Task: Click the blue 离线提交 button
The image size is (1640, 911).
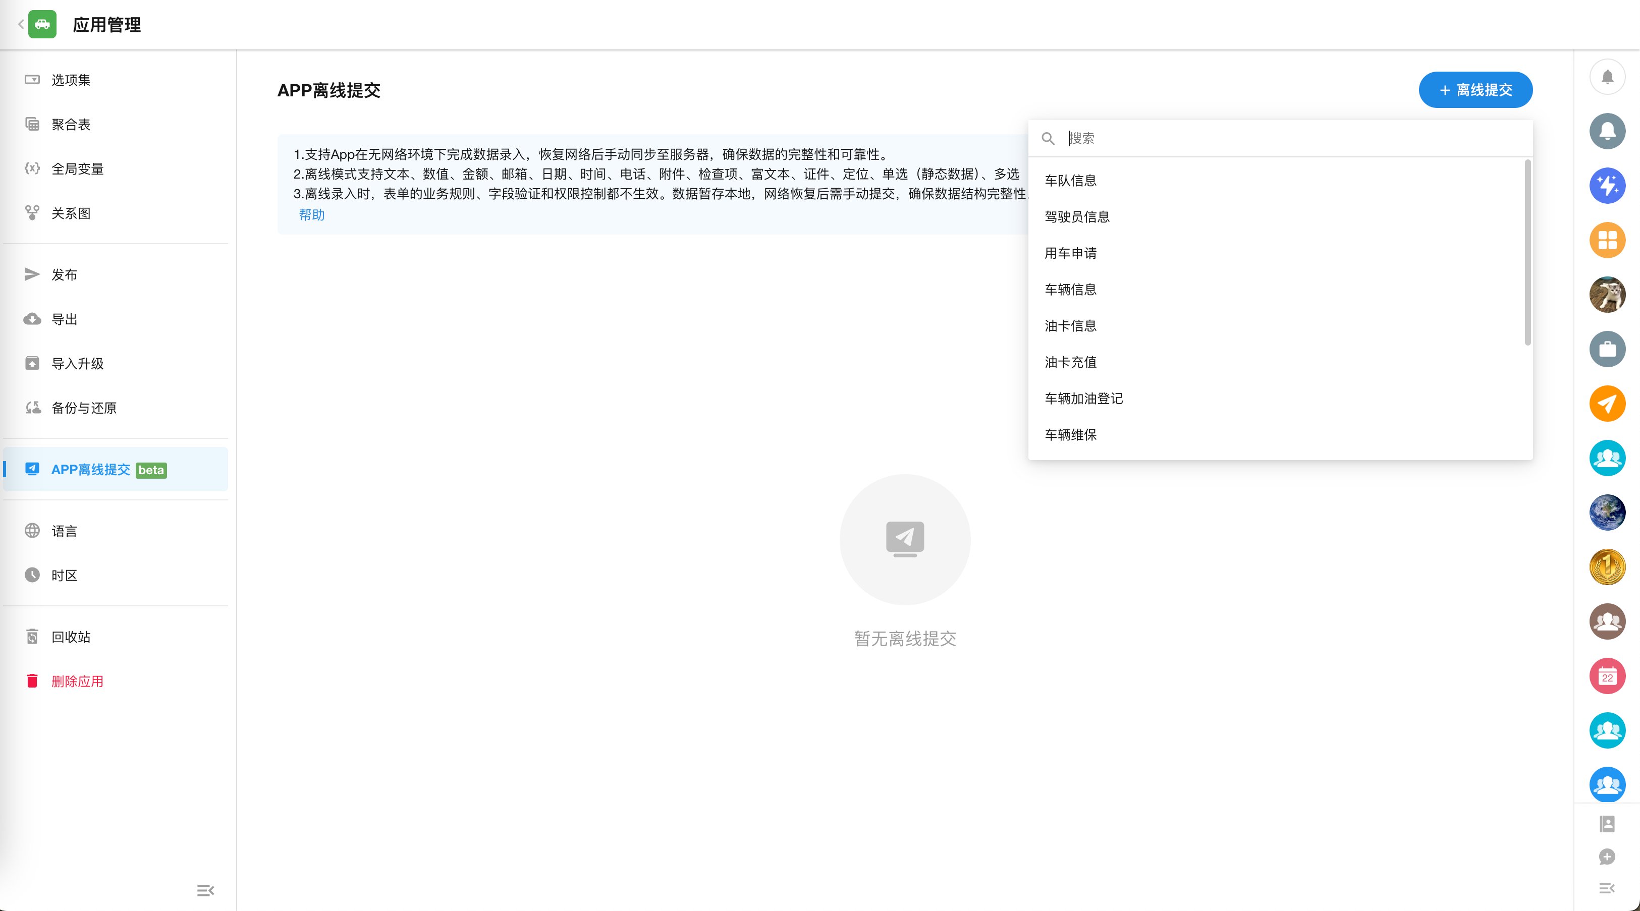Action: click(x=1475, y=90)
